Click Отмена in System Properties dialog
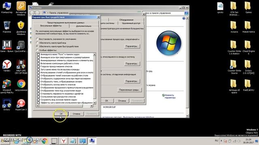The height and width of the screenshot is (145, 259). [x=122, y=101]
